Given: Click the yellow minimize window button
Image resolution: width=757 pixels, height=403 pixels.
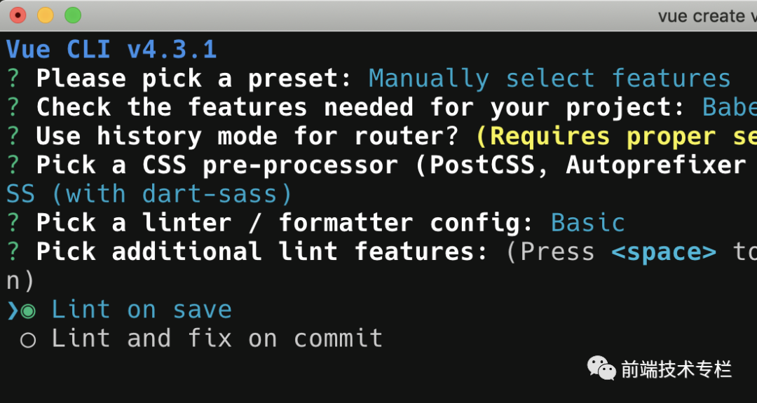Looking at the screenshot, I should [46, 15].
